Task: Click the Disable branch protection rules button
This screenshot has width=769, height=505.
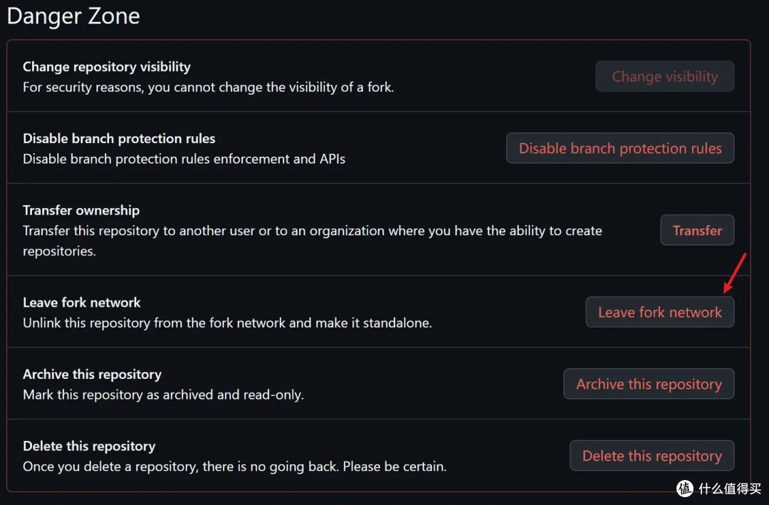Action: tap(620, 147)
